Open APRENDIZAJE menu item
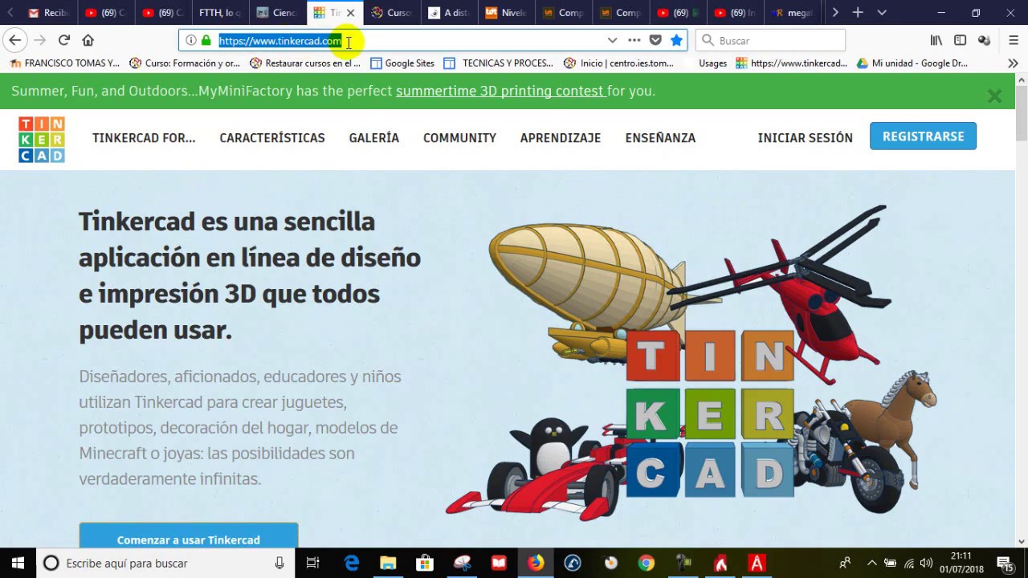This screenshot has height=578, width=1028. click(x=561, y=138)
